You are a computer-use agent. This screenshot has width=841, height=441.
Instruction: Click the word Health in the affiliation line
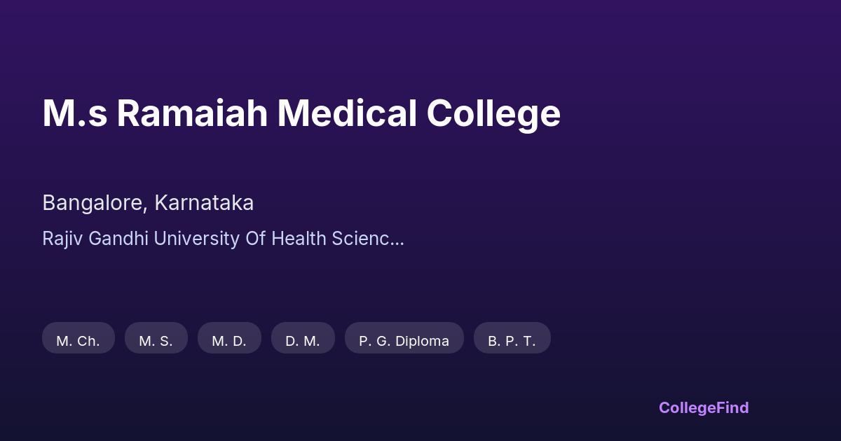coord(299,239)
